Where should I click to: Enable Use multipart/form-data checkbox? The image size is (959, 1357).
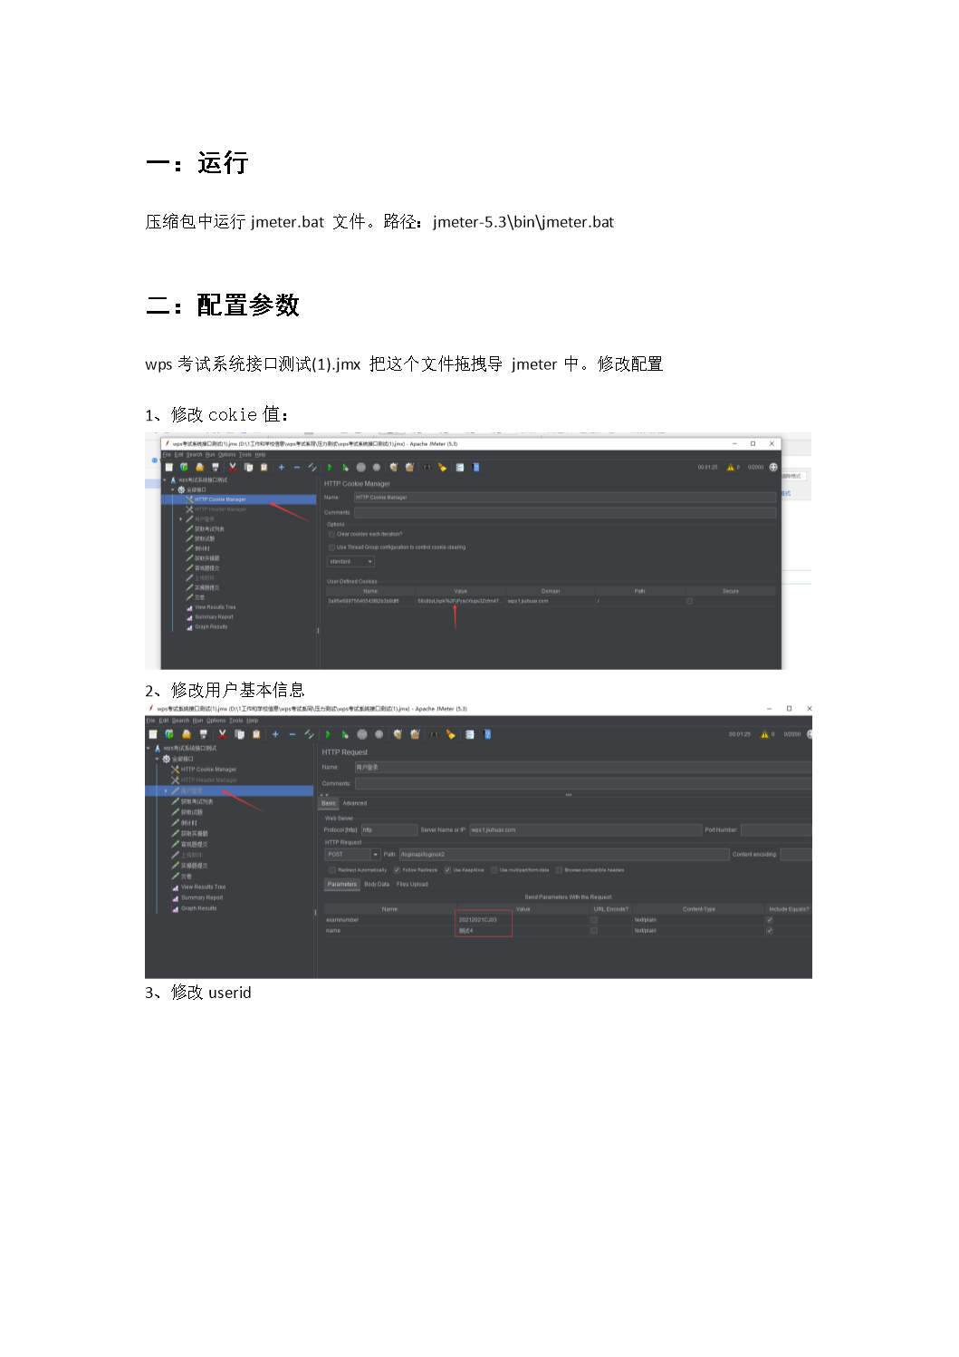pyautogui.click(x=494, y=870)
